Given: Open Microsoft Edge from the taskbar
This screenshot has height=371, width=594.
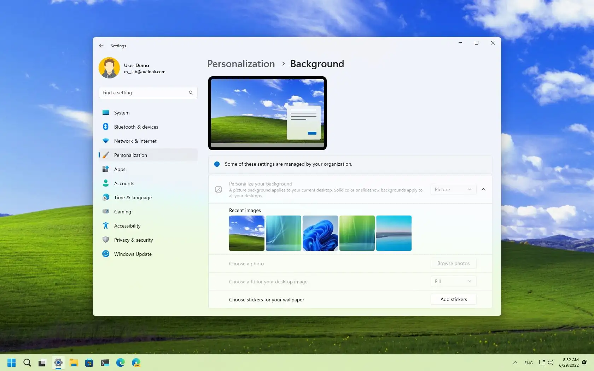Looking at the screenshot, I should [120, 363].
